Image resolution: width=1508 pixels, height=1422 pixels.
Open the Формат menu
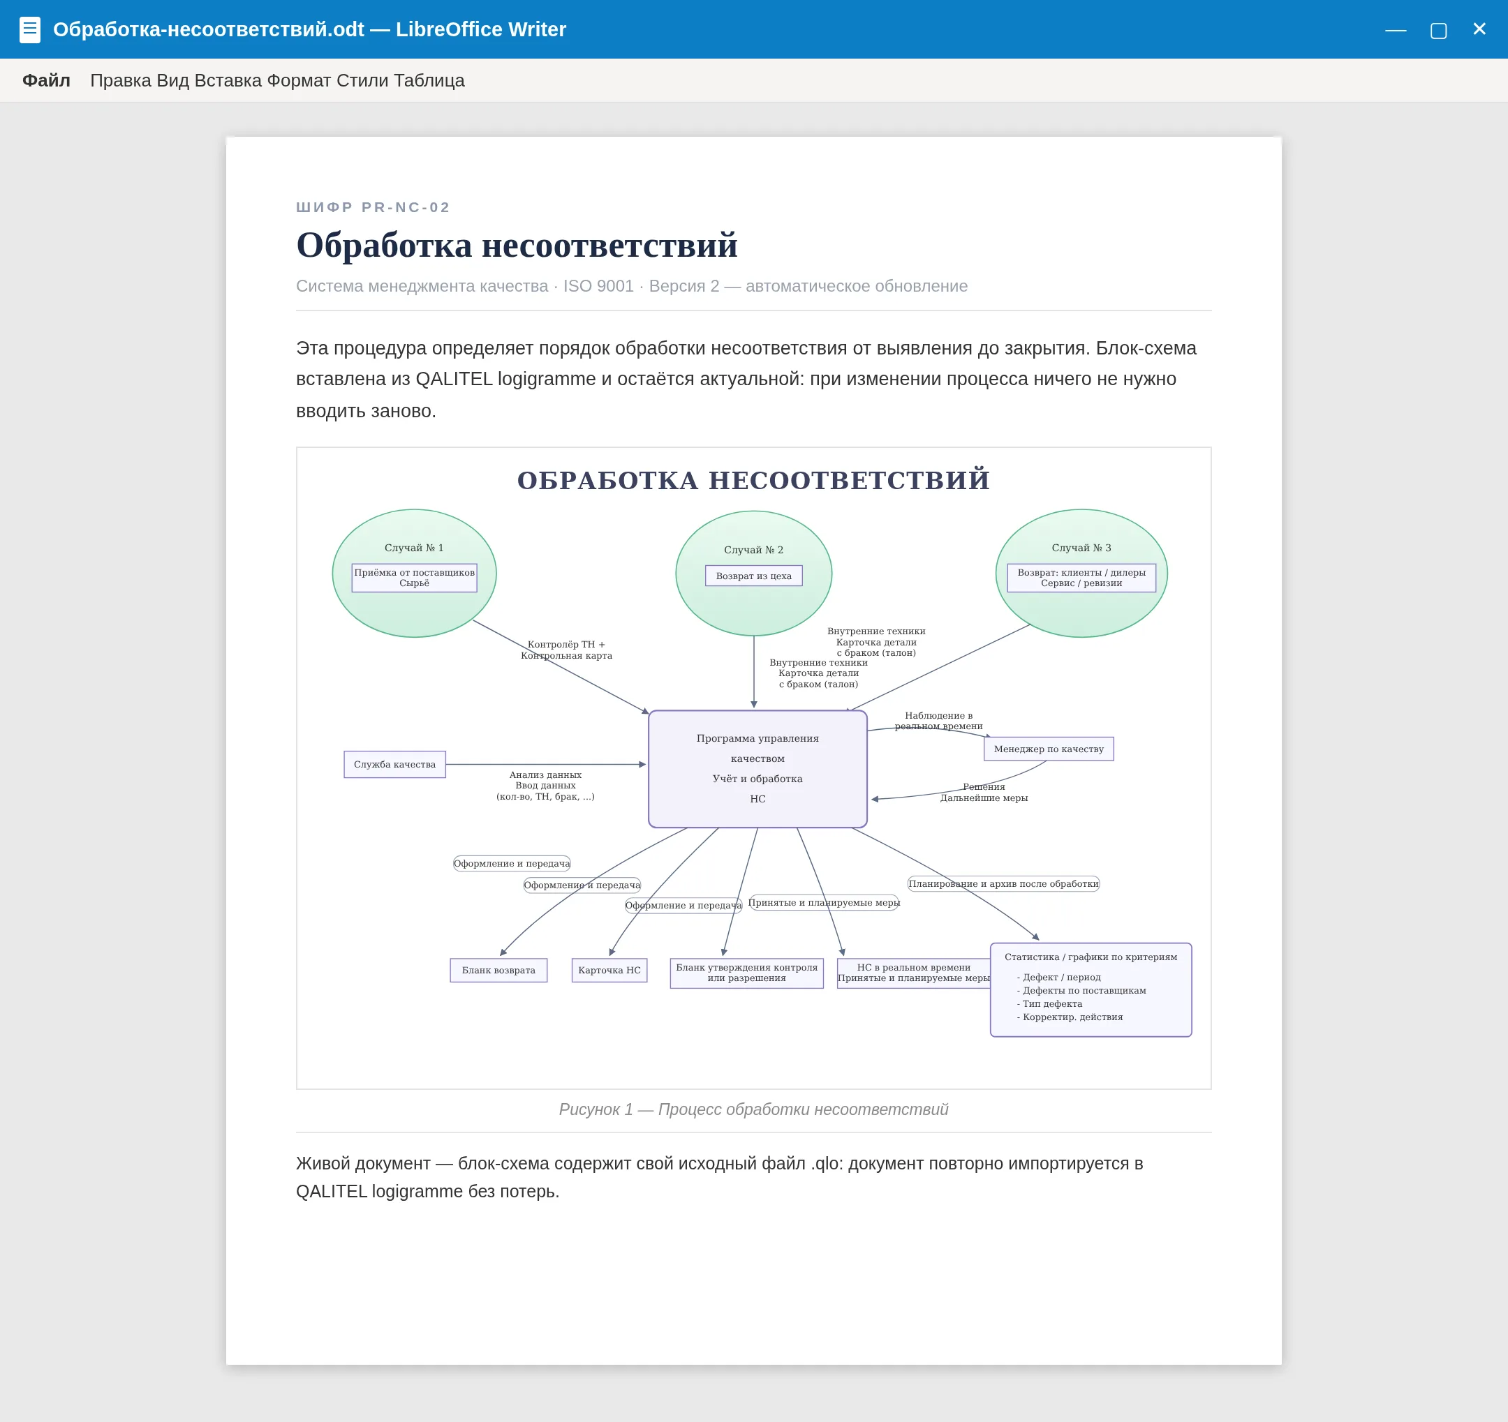click(299, 80)
